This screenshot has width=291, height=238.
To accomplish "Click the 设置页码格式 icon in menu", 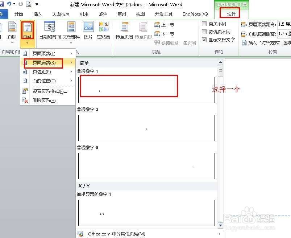I will click(x=25, y=91).
